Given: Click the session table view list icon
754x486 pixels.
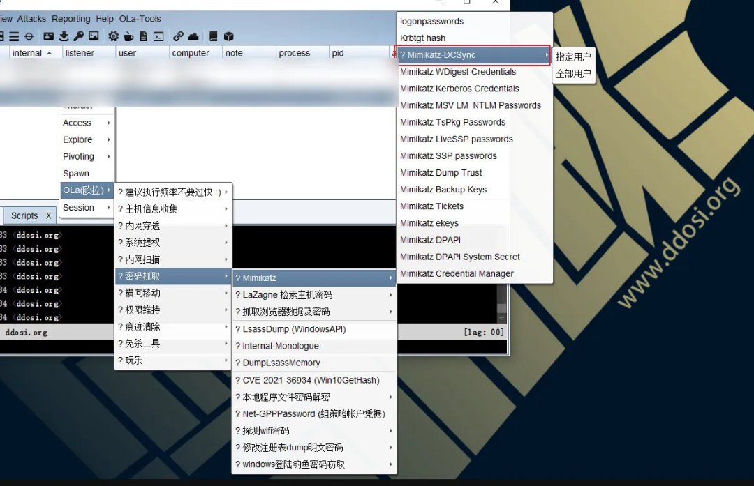Looking at the screenshot, I should point(14,36).
